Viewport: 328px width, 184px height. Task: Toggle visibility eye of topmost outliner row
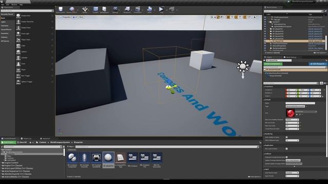(265, 17)
